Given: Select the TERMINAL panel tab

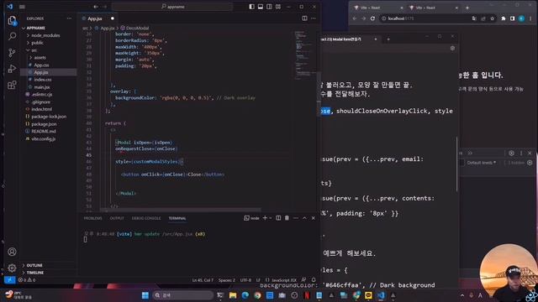Looking at the screenshot, I should (177, 218).
